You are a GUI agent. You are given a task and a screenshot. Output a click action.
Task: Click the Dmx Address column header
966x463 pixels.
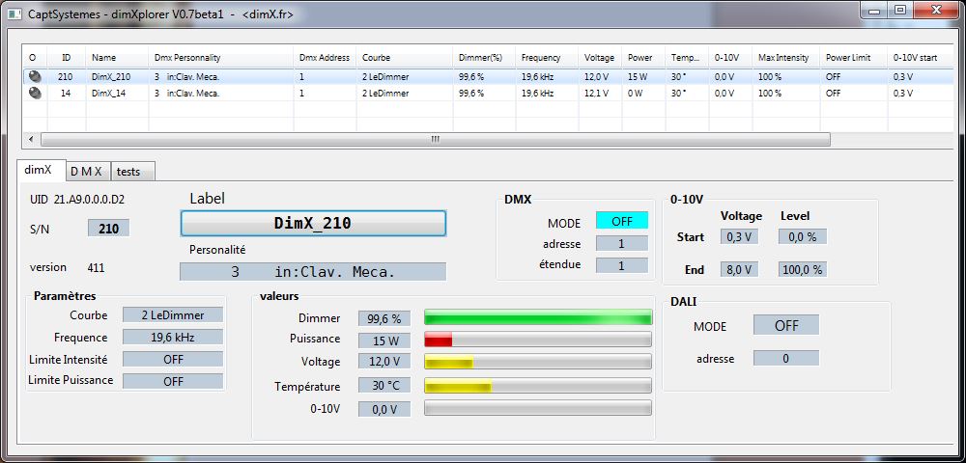[324, 57]
